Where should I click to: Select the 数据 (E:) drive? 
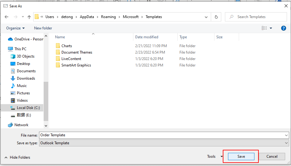[21, 115]
